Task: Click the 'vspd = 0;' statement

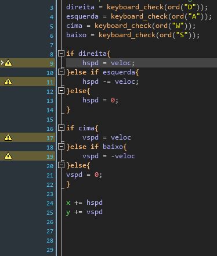Action: 84,175
